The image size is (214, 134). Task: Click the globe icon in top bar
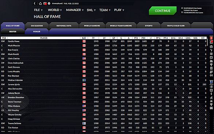(x=49, y=3)
